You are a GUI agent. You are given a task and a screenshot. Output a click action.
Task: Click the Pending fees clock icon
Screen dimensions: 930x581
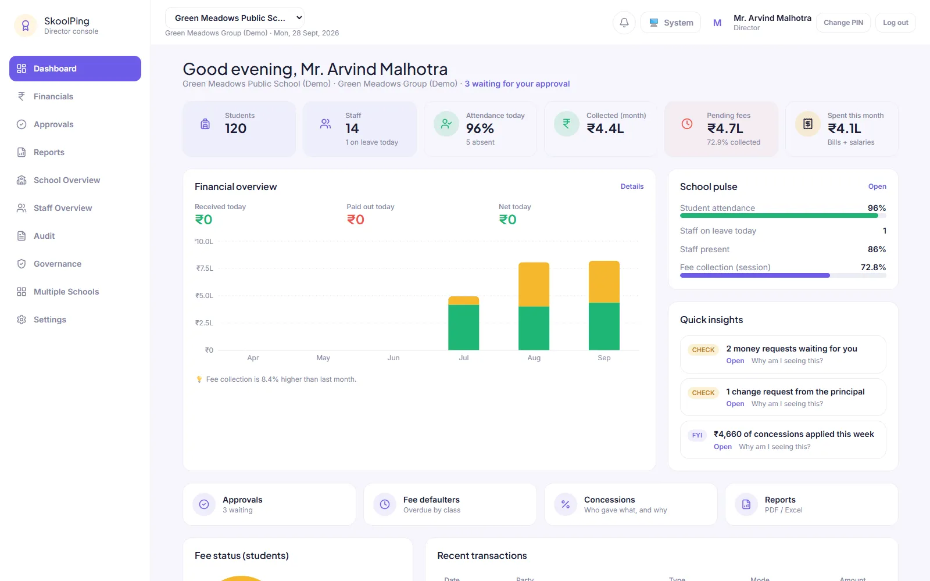click(x=687, y=124)
